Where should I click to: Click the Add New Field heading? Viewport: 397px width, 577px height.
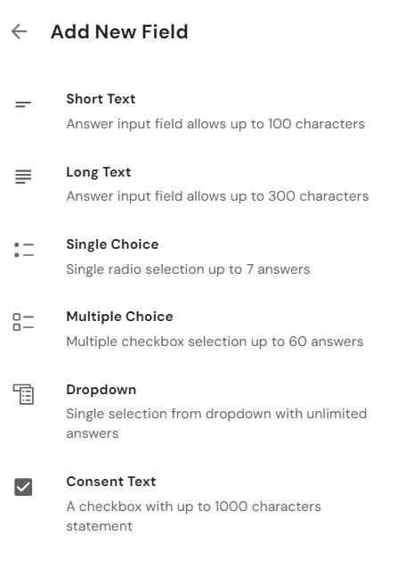(119, 31)
